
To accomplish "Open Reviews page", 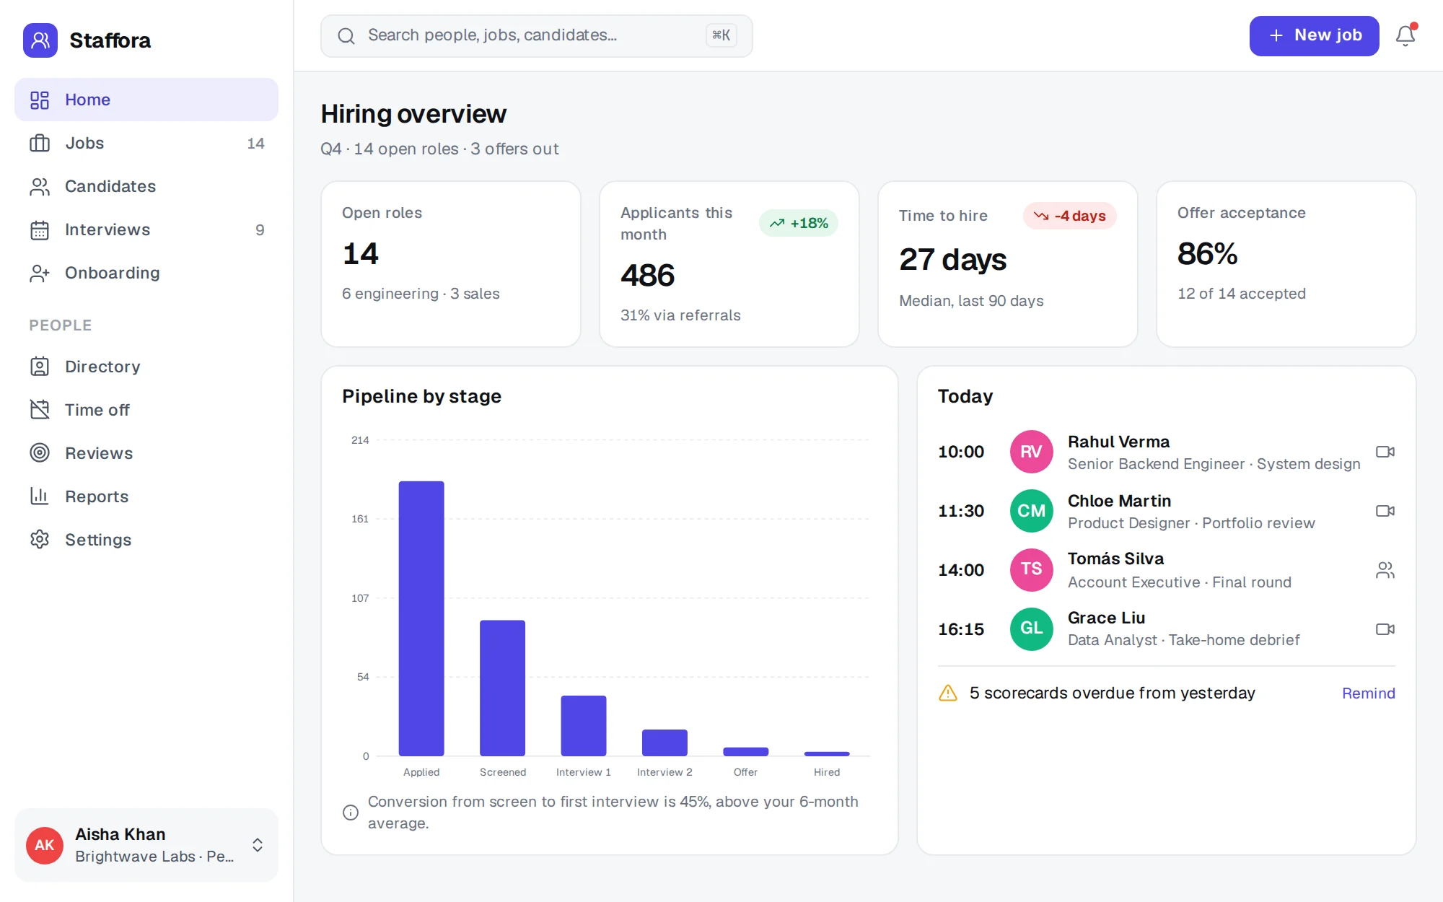I will coord(146,453).
